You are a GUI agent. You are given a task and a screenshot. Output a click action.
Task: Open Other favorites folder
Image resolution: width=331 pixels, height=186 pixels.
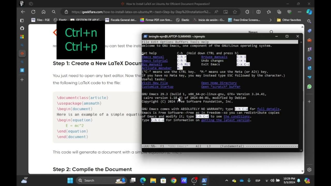coord(289,20)
